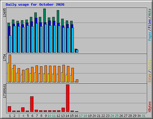Image resolution: width=153 pixels, height=119 pixels.
Task: Click day 8 on the x-axis
Action: coord(41,116)
